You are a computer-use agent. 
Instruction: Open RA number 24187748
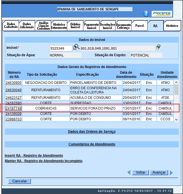(x=14, y=108)
